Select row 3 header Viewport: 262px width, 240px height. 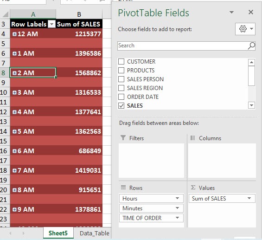coord(5,24)
